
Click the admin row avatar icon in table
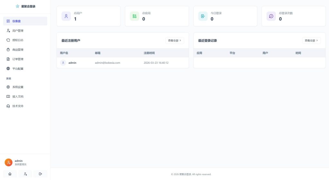coord(63,63)
